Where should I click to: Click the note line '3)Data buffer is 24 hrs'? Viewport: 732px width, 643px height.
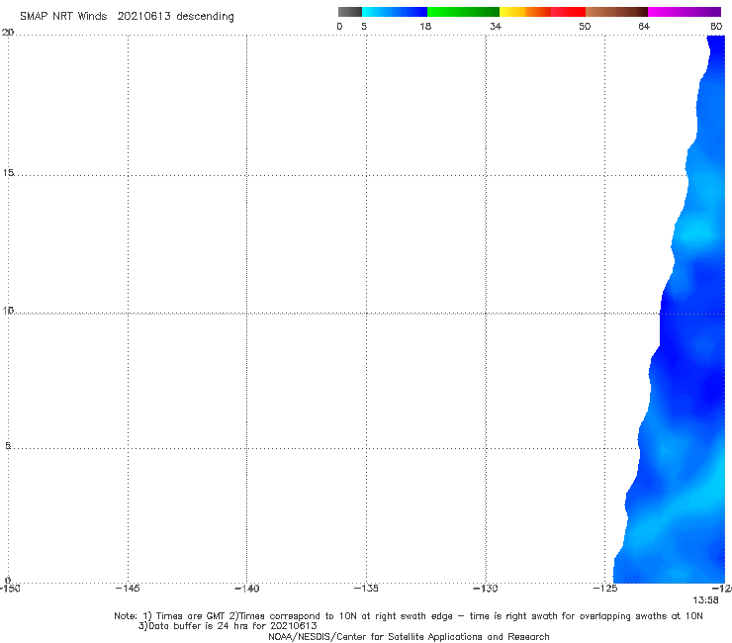(x=228, y=626)
